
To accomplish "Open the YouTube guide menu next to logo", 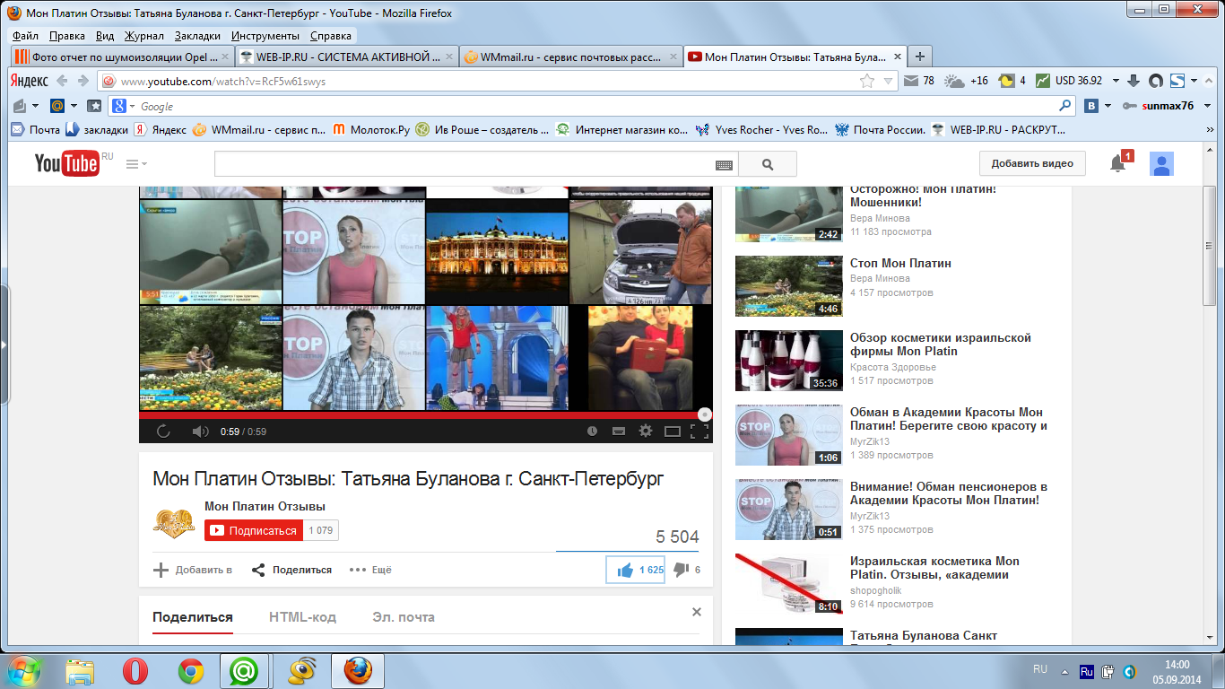I will tap(136, 164).
